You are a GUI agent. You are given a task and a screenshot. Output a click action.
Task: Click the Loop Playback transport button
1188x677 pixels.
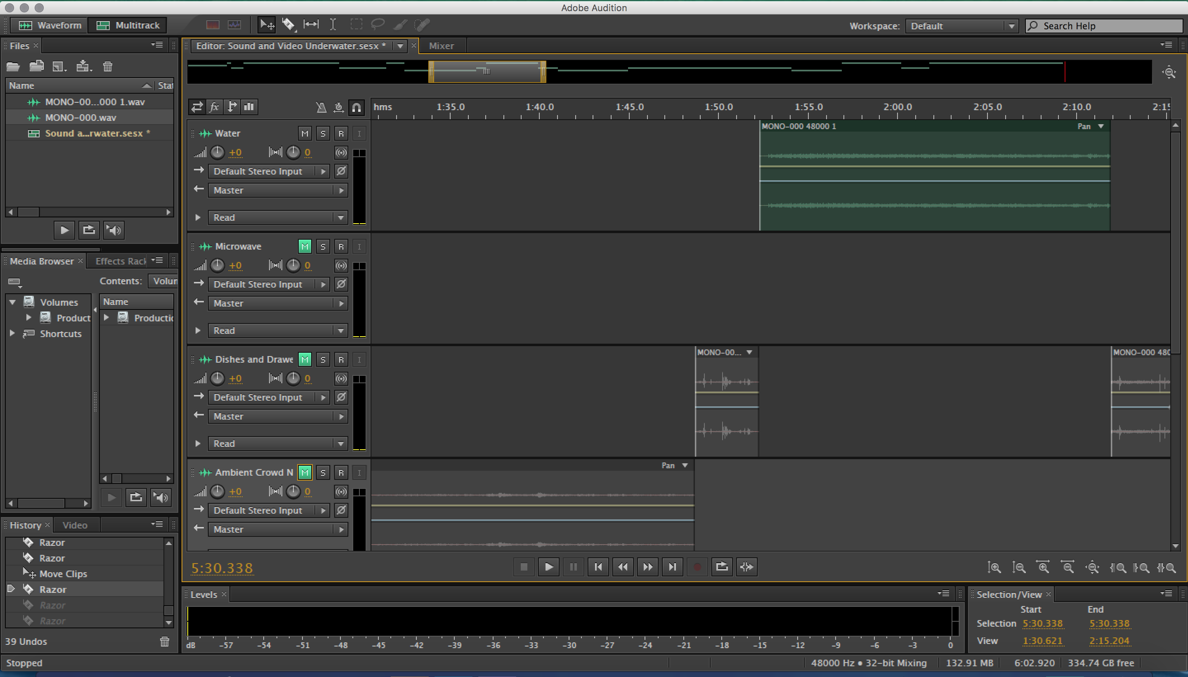(722, 567)
